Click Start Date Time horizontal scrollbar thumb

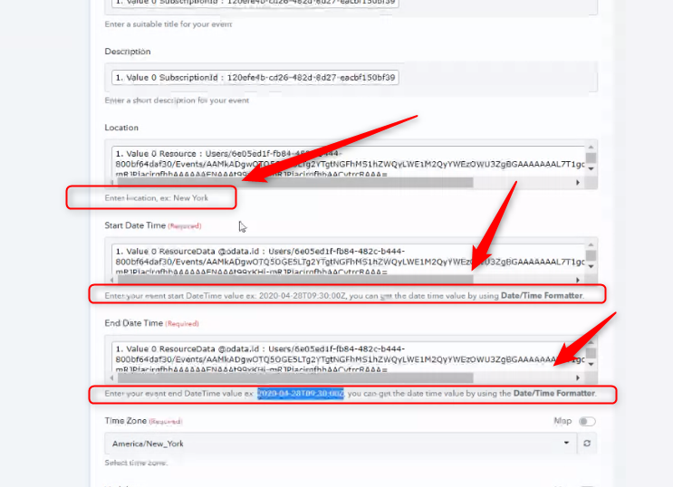pos(295,281)
